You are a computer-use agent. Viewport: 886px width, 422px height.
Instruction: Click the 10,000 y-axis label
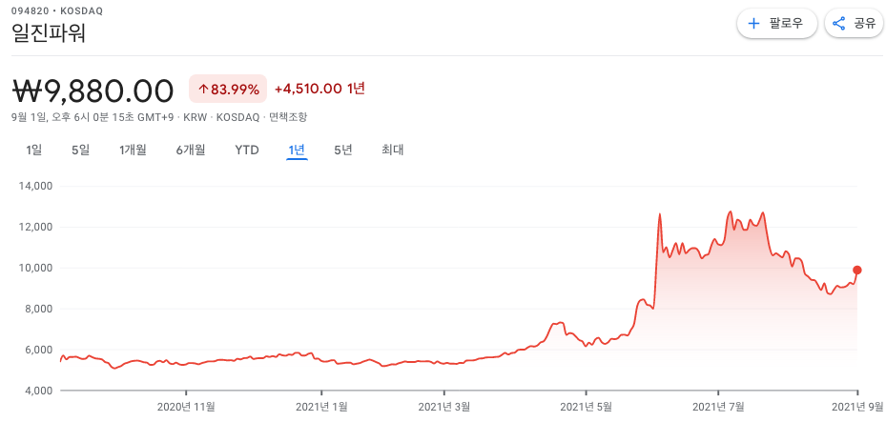pyautogui.click(x=35, y=268)
